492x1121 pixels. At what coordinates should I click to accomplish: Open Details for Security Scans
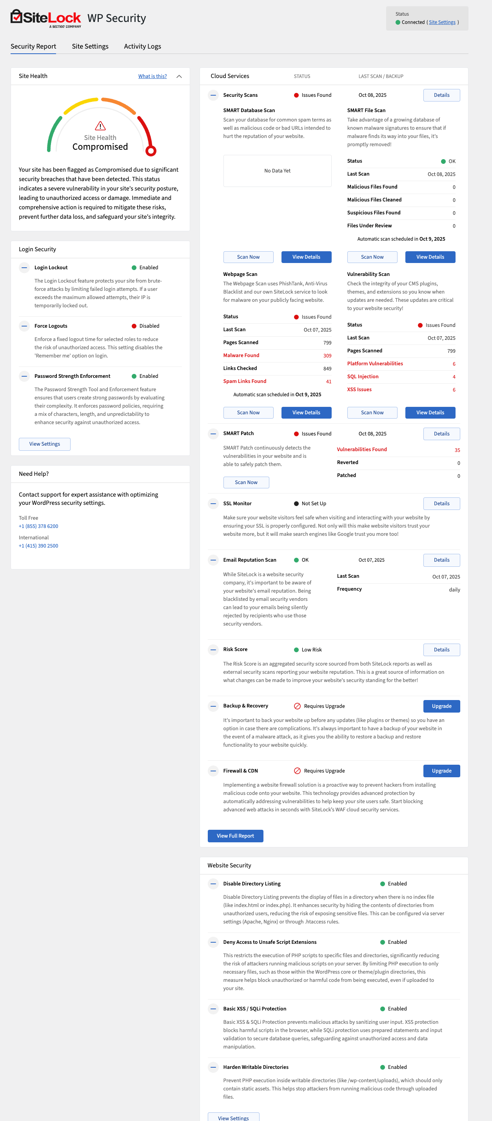441,95
